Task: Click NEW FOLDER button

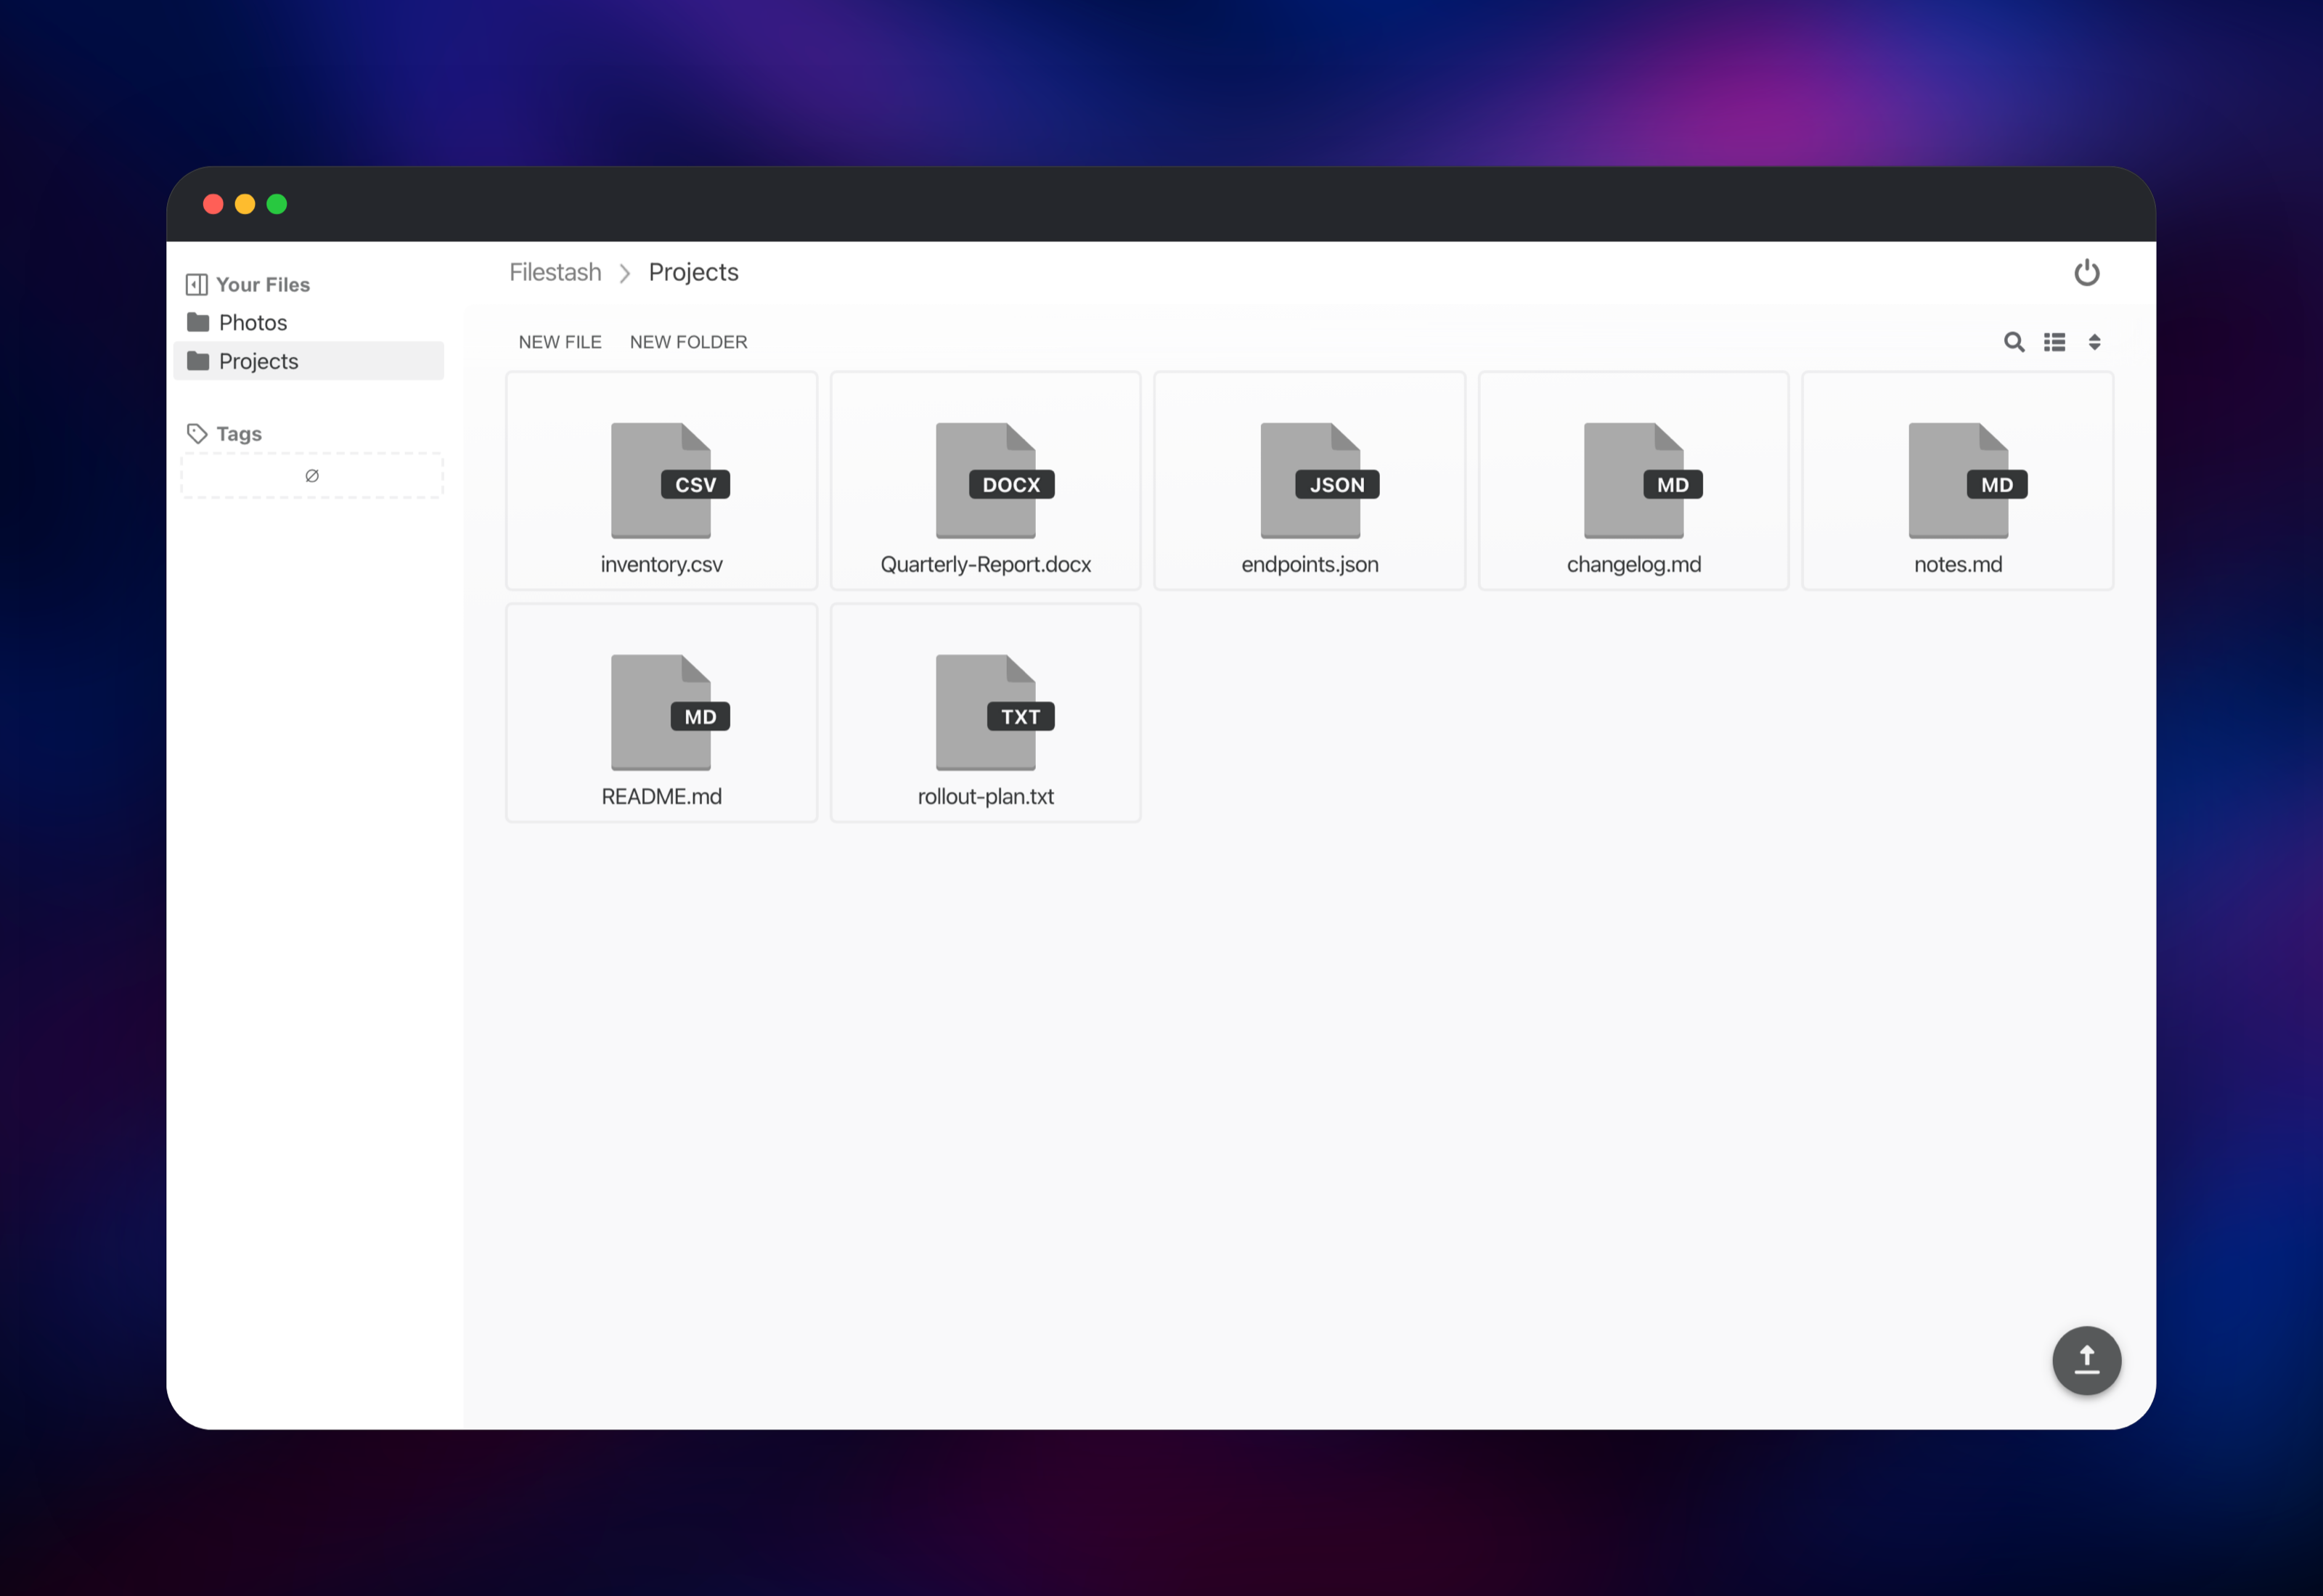Action: (x=688, y=342)
